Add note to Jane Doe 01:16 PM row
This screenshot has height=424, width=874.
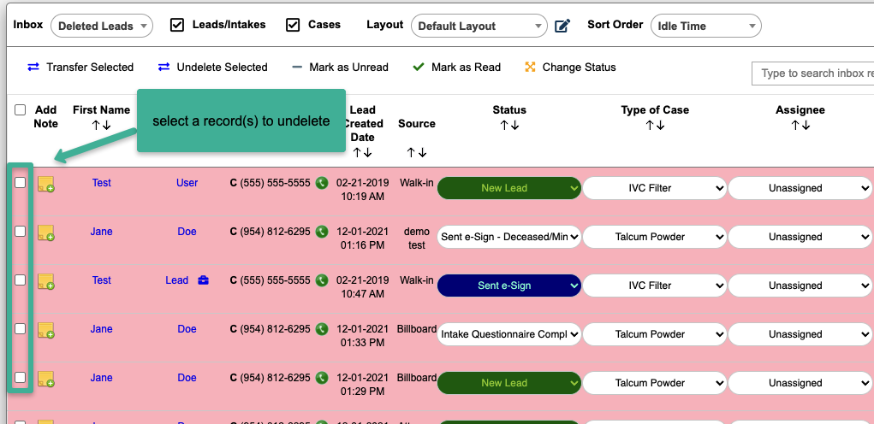click(x=45, y=233)
